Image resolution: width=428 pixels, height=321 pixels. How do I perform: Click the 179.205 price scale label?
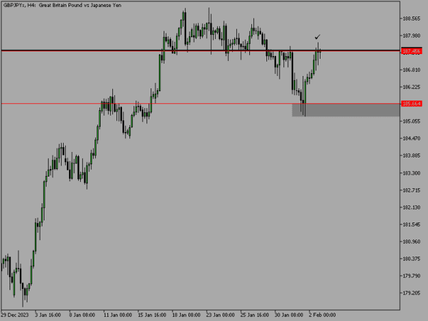pos(412,293)
